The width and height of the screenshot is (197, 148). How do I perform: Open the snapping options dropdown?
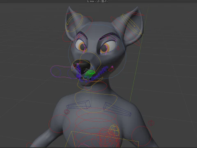106,1
